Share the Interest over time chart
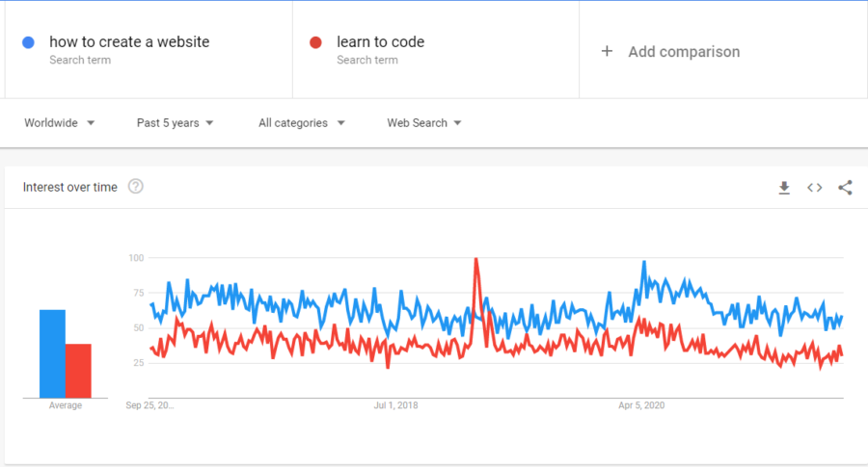 tap(845, 188)
